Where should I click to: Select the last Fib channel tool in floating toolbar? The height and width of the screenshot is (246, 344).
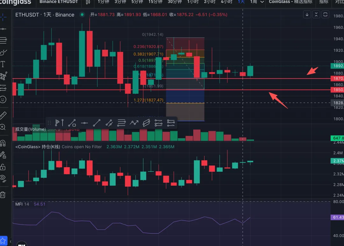point(171,123)
